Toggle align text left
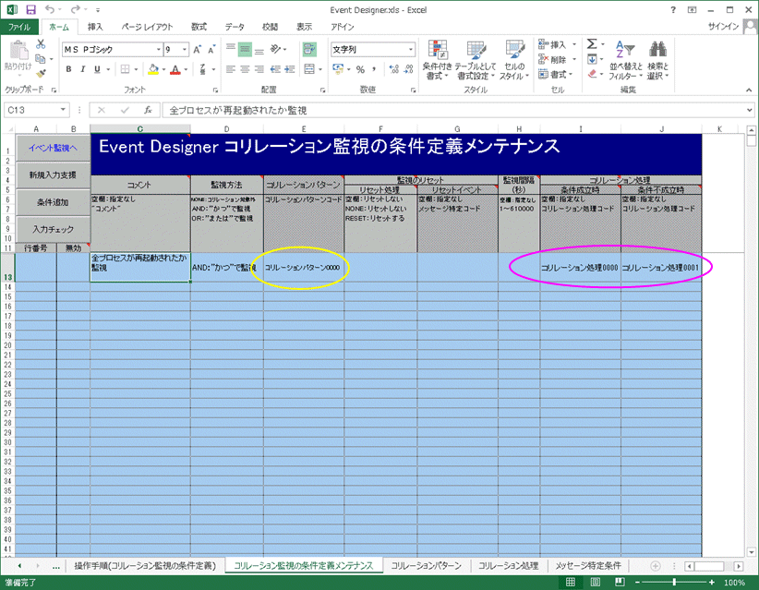The image size is (759, 590). (231, 69)
